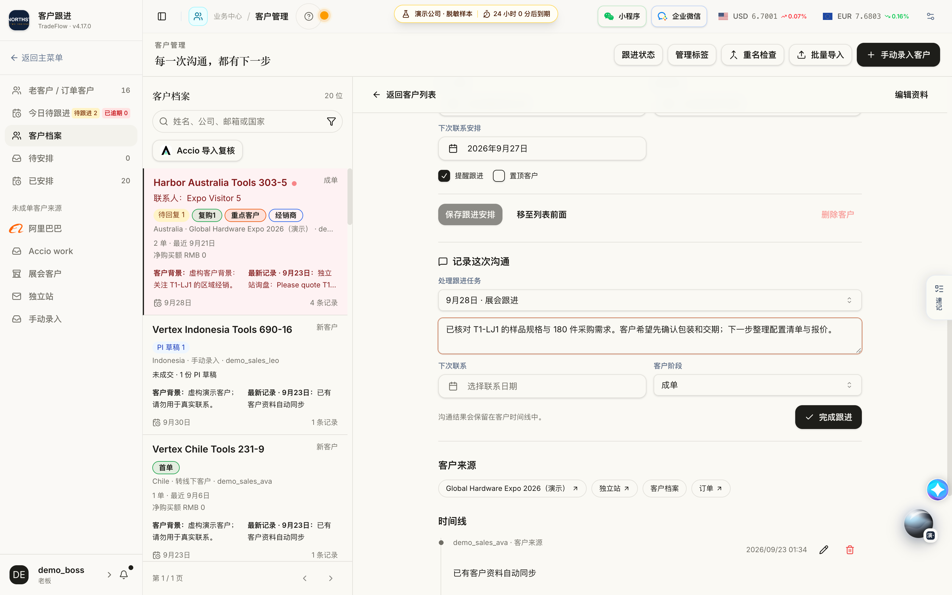Viewport: 952px width, 595px height.
Task: Click the 手动录入客户 button
Action: coord(898,55)
